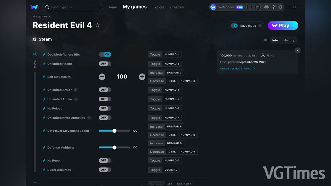Enable Unlimited Armor toggle
The width and height of the screenshot is (331, 186).
105,90
